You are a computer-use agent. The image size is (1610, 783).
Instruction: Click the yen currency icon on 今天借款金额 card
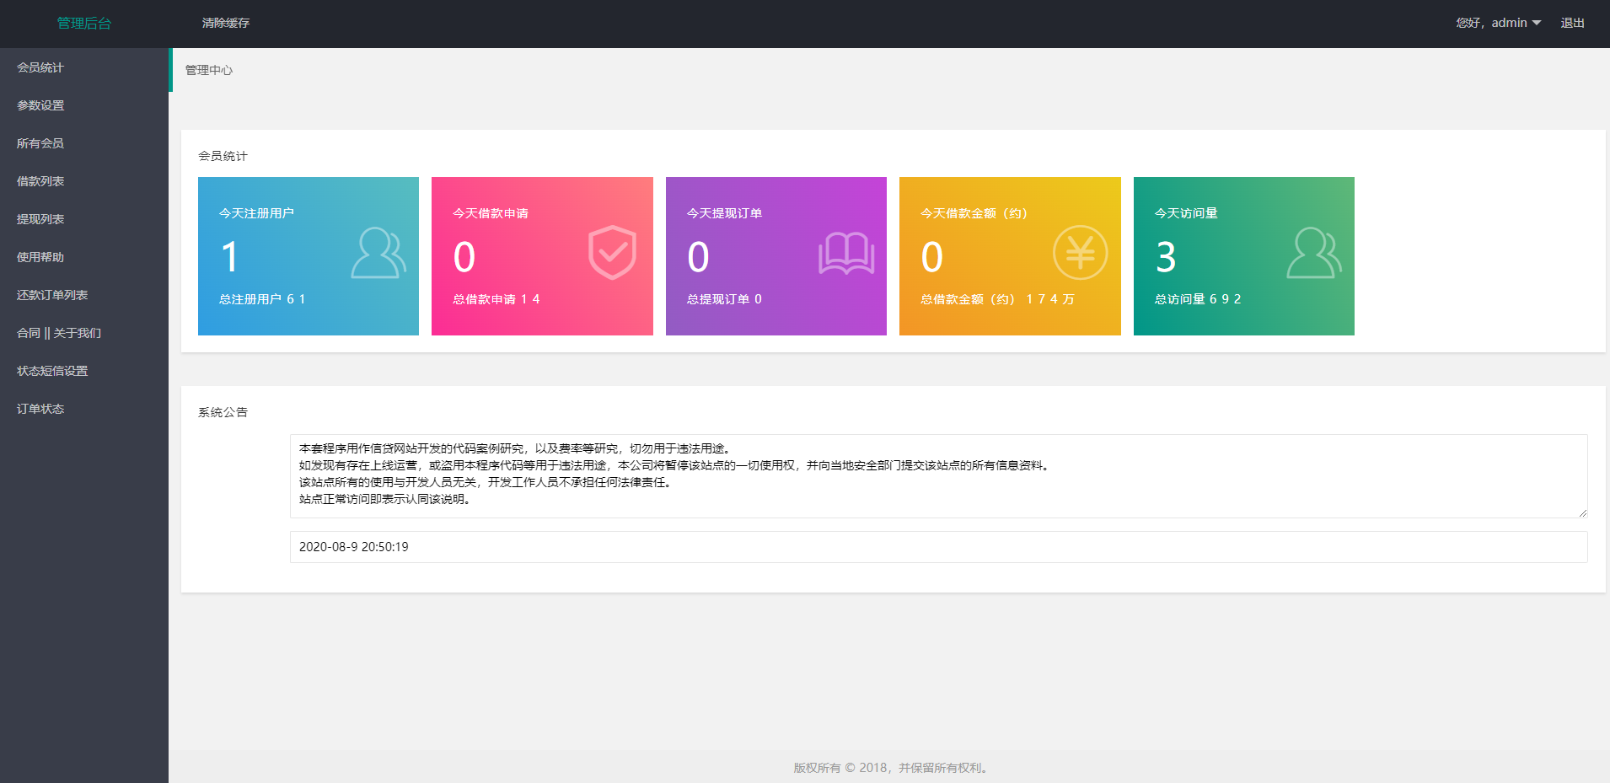[x=1081, y=251]
